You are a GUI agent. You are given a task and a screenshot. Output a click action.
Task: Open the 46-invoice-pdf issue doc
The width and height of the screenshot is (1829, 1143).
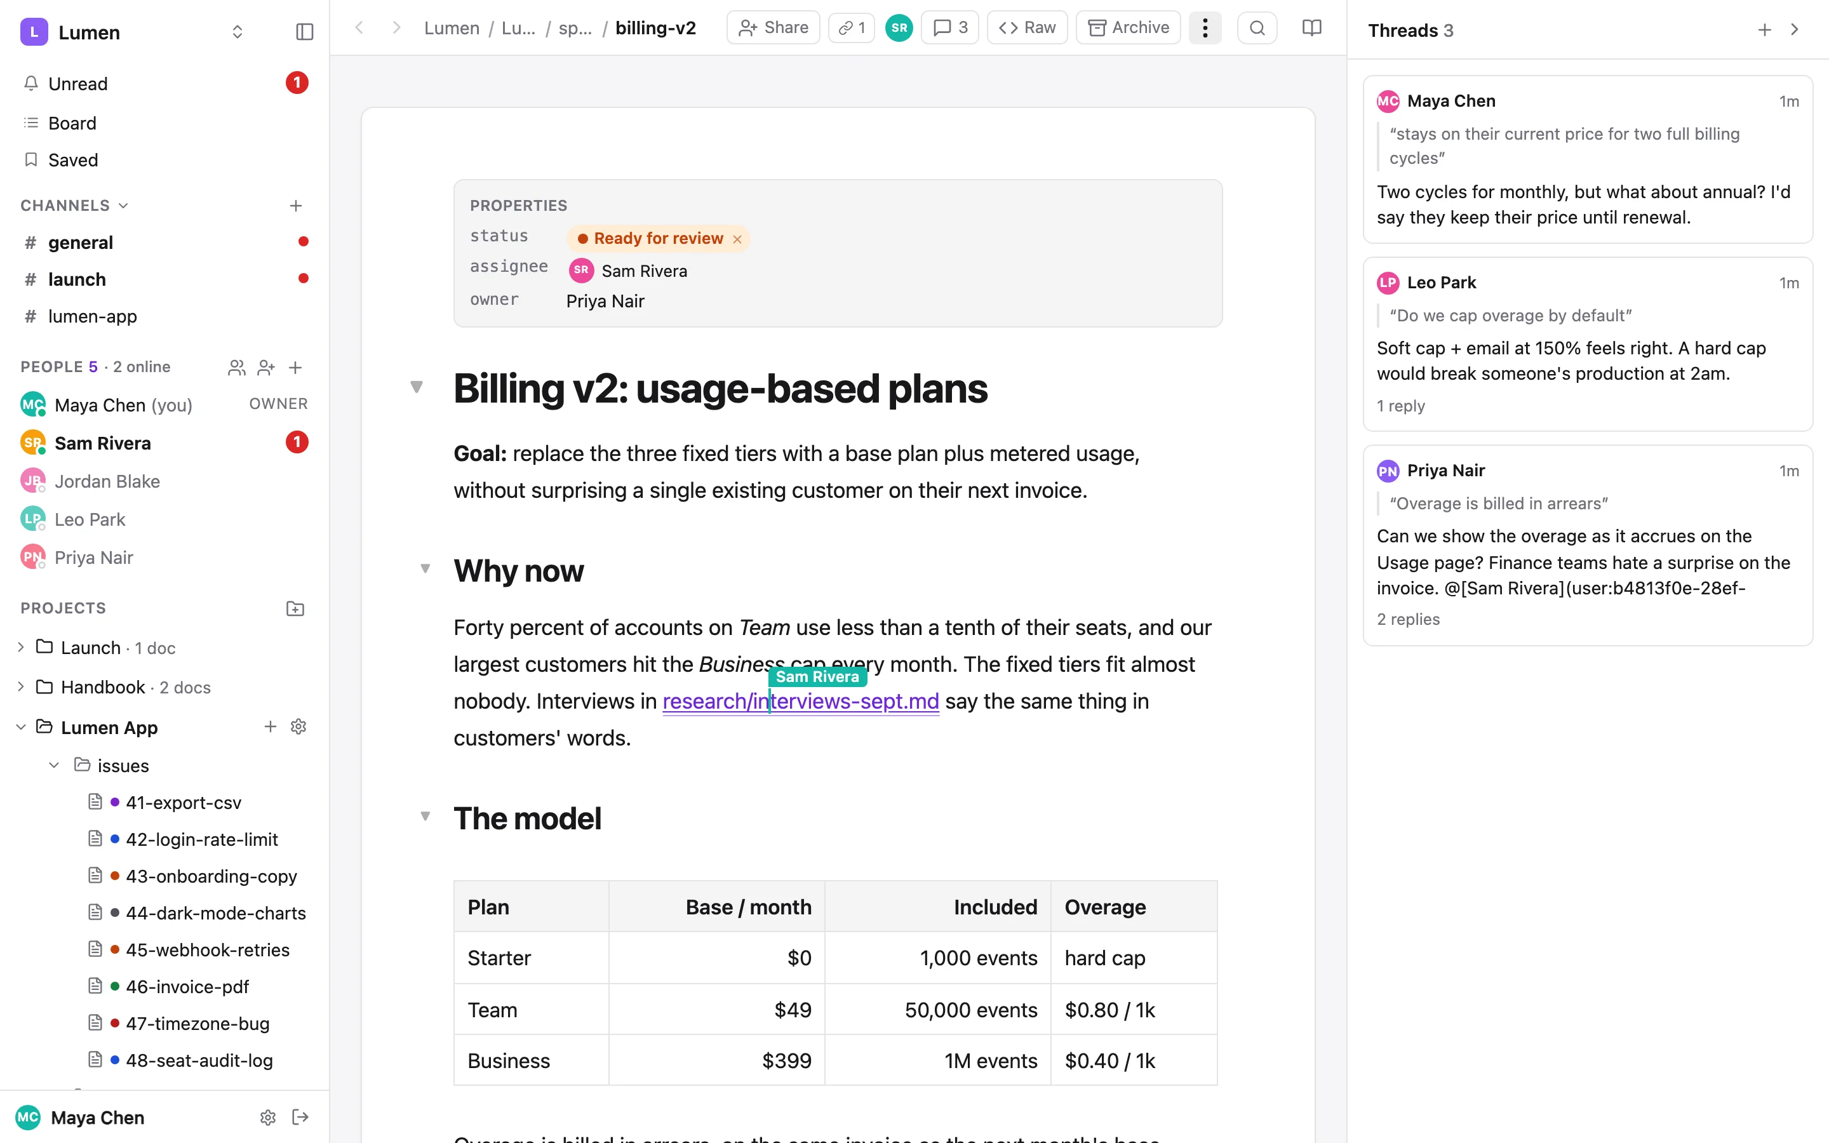tap(187, 987)
